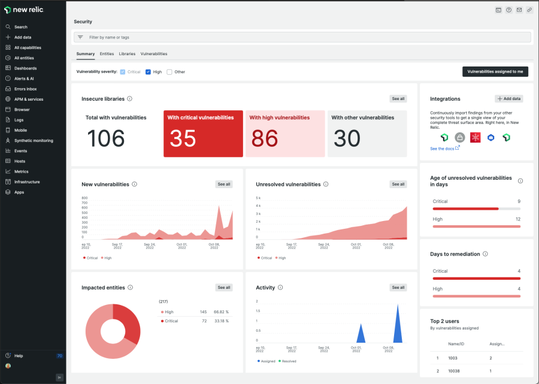Switch to the Vulnerabilities tab
The width and height of the screenshot is (539, 384).
(x=154, y=54)
